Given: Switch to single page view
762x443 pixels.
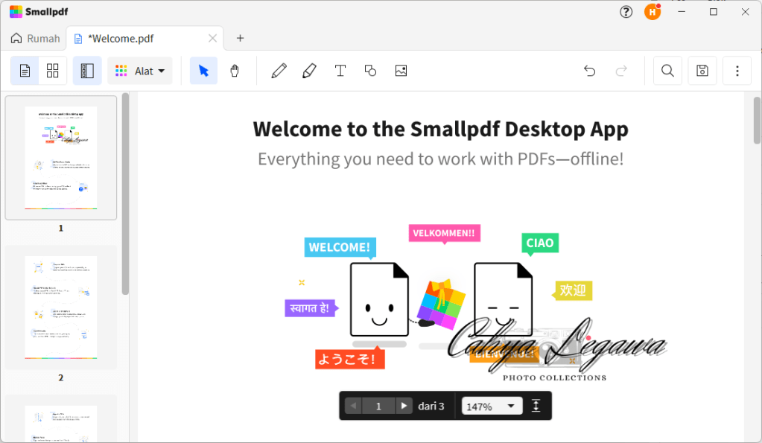Looking at the screenshot, I should pyautogui.click(x=25, y=71).
